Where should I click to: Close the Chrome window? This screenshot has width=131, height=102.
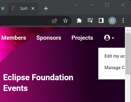123,5
